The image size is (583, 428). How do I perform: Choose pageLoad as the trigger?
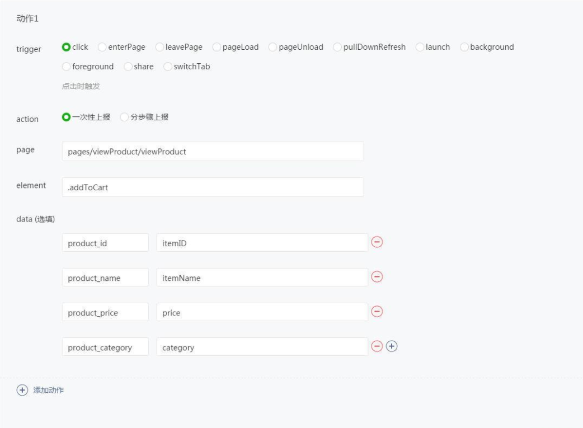217,47
